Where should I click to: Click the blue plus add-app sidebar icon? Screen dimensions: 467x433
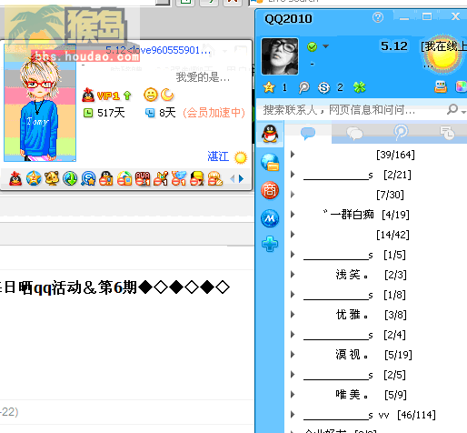270,244
